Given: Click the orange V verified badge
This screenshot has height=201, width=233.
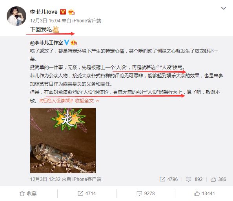Looking at the screenshot, I should coord(63,12).
